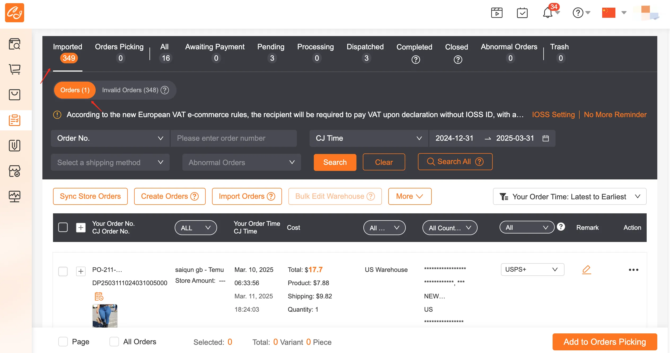
Task: Click the video tutorial icon in header
Action: point(497,13)
